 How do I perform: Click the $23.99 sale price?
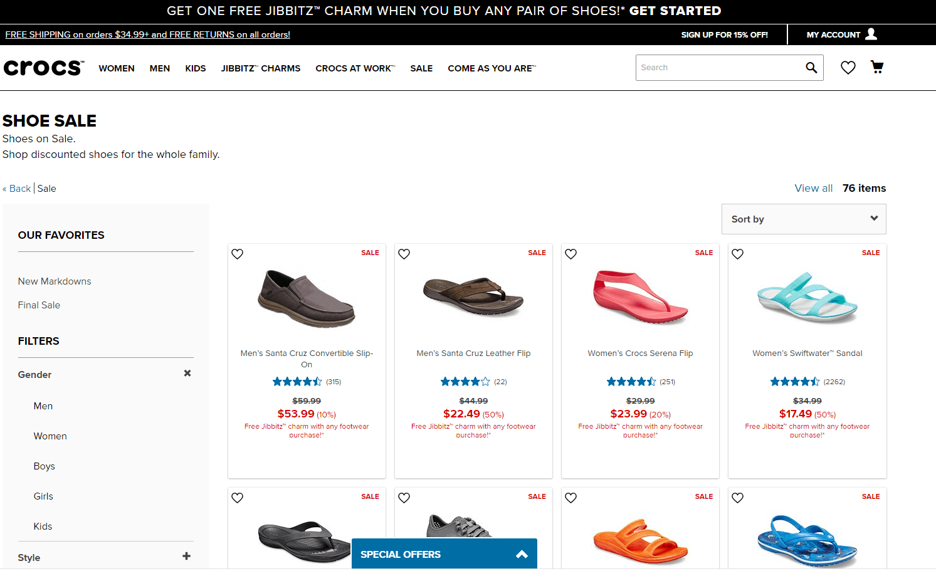pos(629,414)
